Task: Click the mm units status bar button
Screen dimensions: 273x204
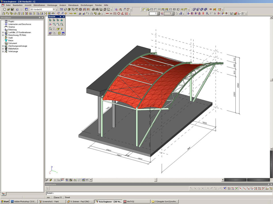Action: 48,197
